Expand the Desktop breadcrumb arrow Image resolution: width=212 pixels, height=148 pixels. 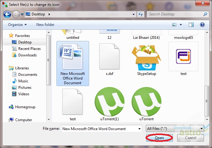coord(49,14)
